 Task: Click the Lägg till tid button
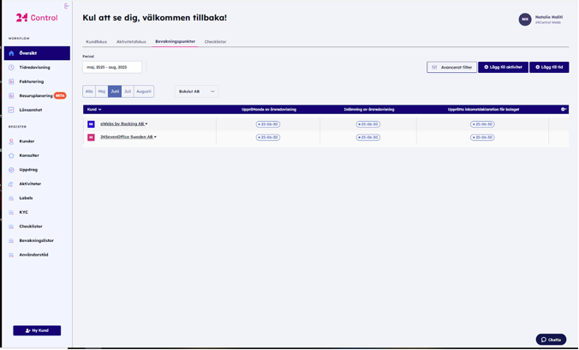point(549,67)
